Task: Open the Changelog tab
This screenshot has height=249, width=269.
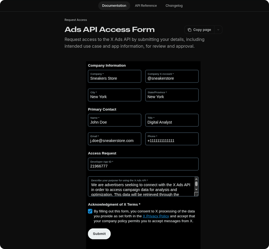Action: point(174,6)
